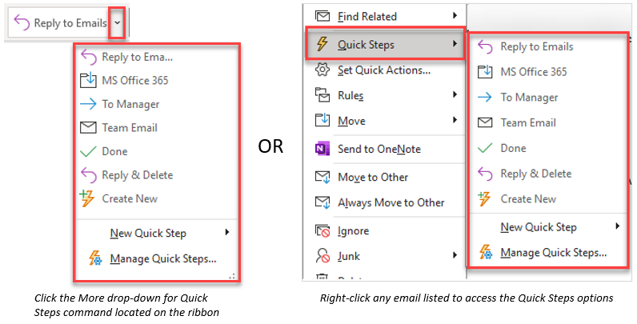The width and height of the screenshot is (637, 324).
Task: Click purple reply icon next to 'Reply to Ema...'
Action: (x=88, y=58)
